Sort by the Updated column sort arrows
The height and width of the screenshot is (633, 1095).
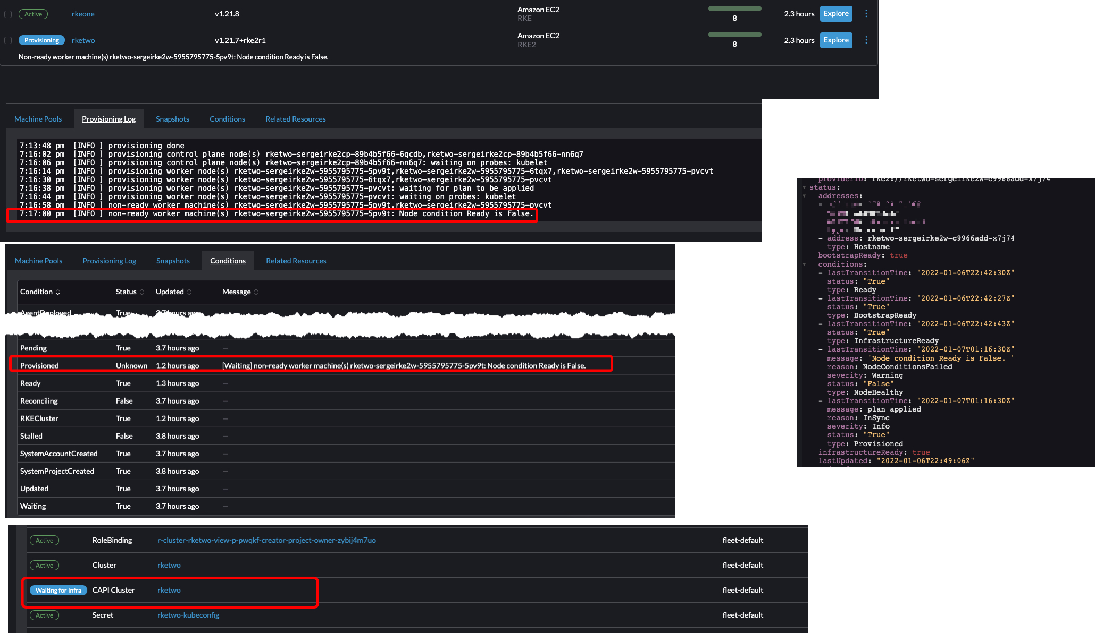coord(189,292)
